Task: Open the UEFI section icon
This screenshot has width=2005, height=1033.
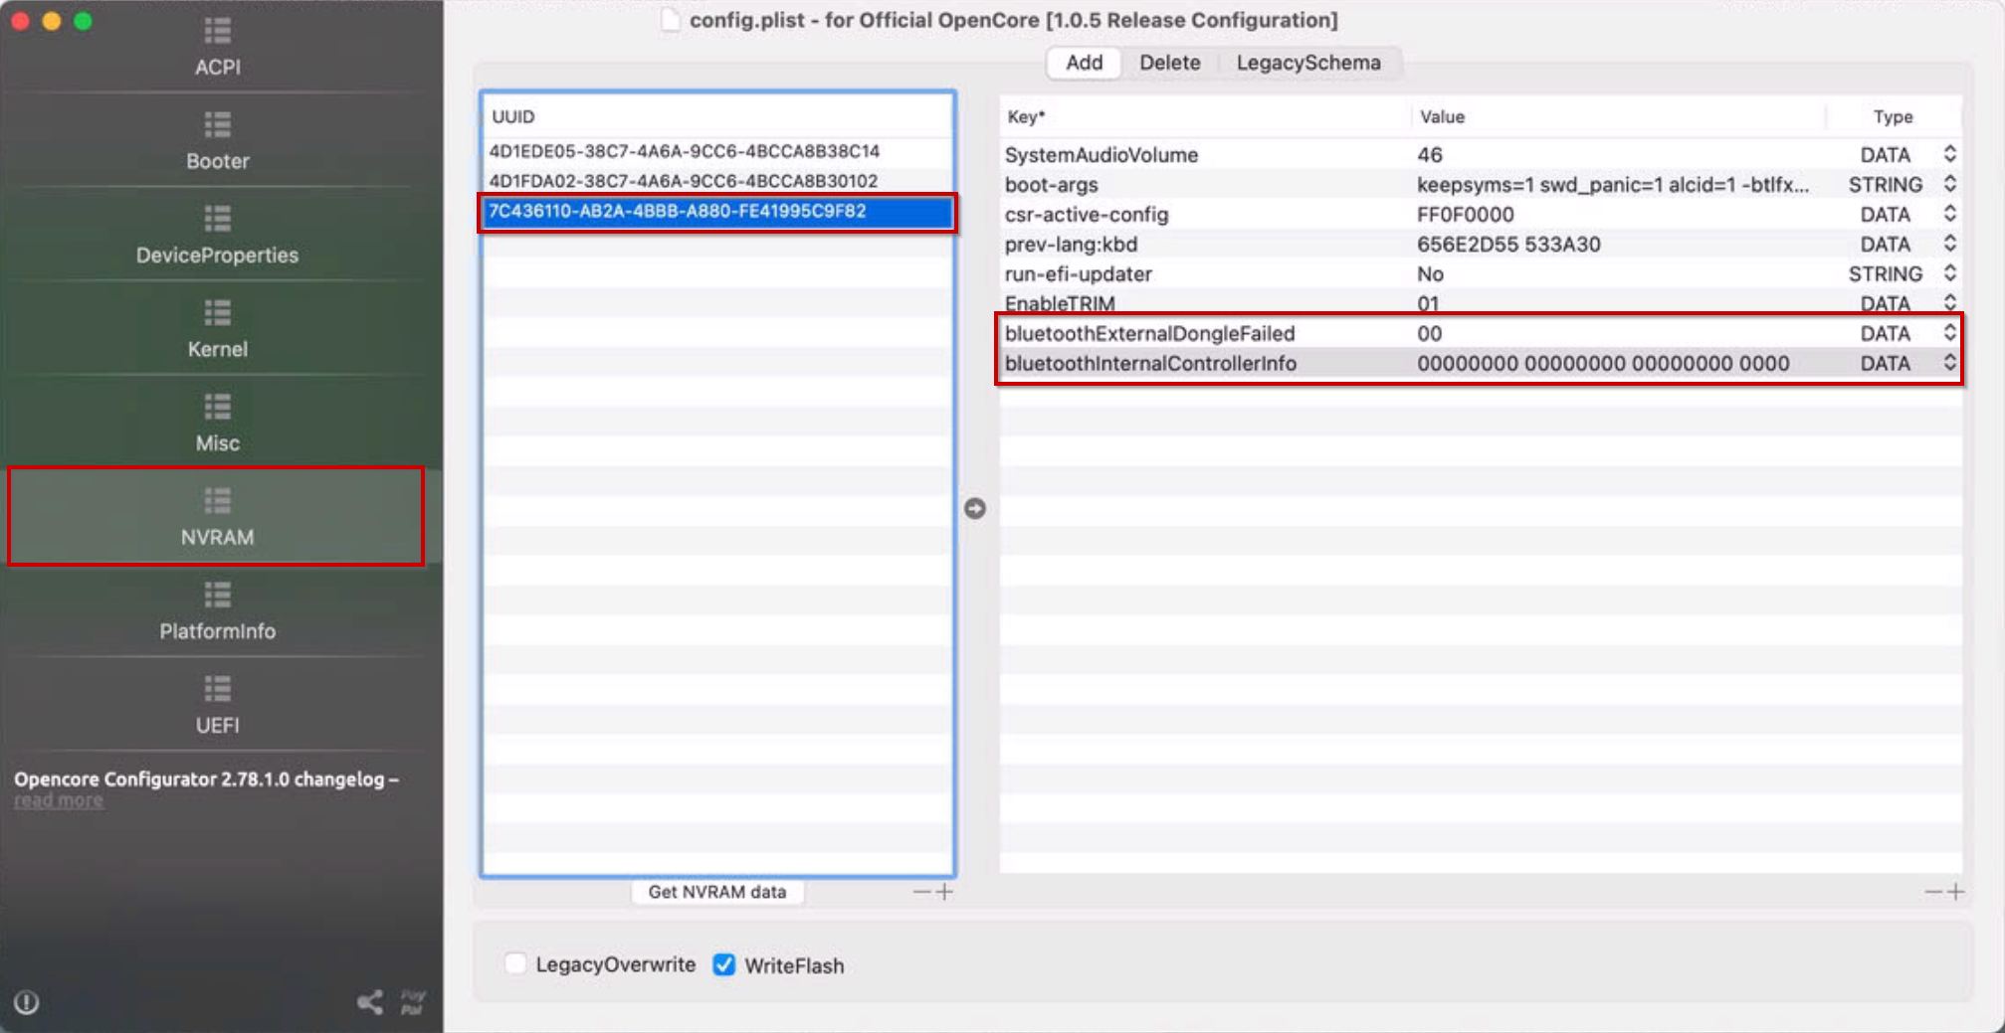Action: click(217, 689)
